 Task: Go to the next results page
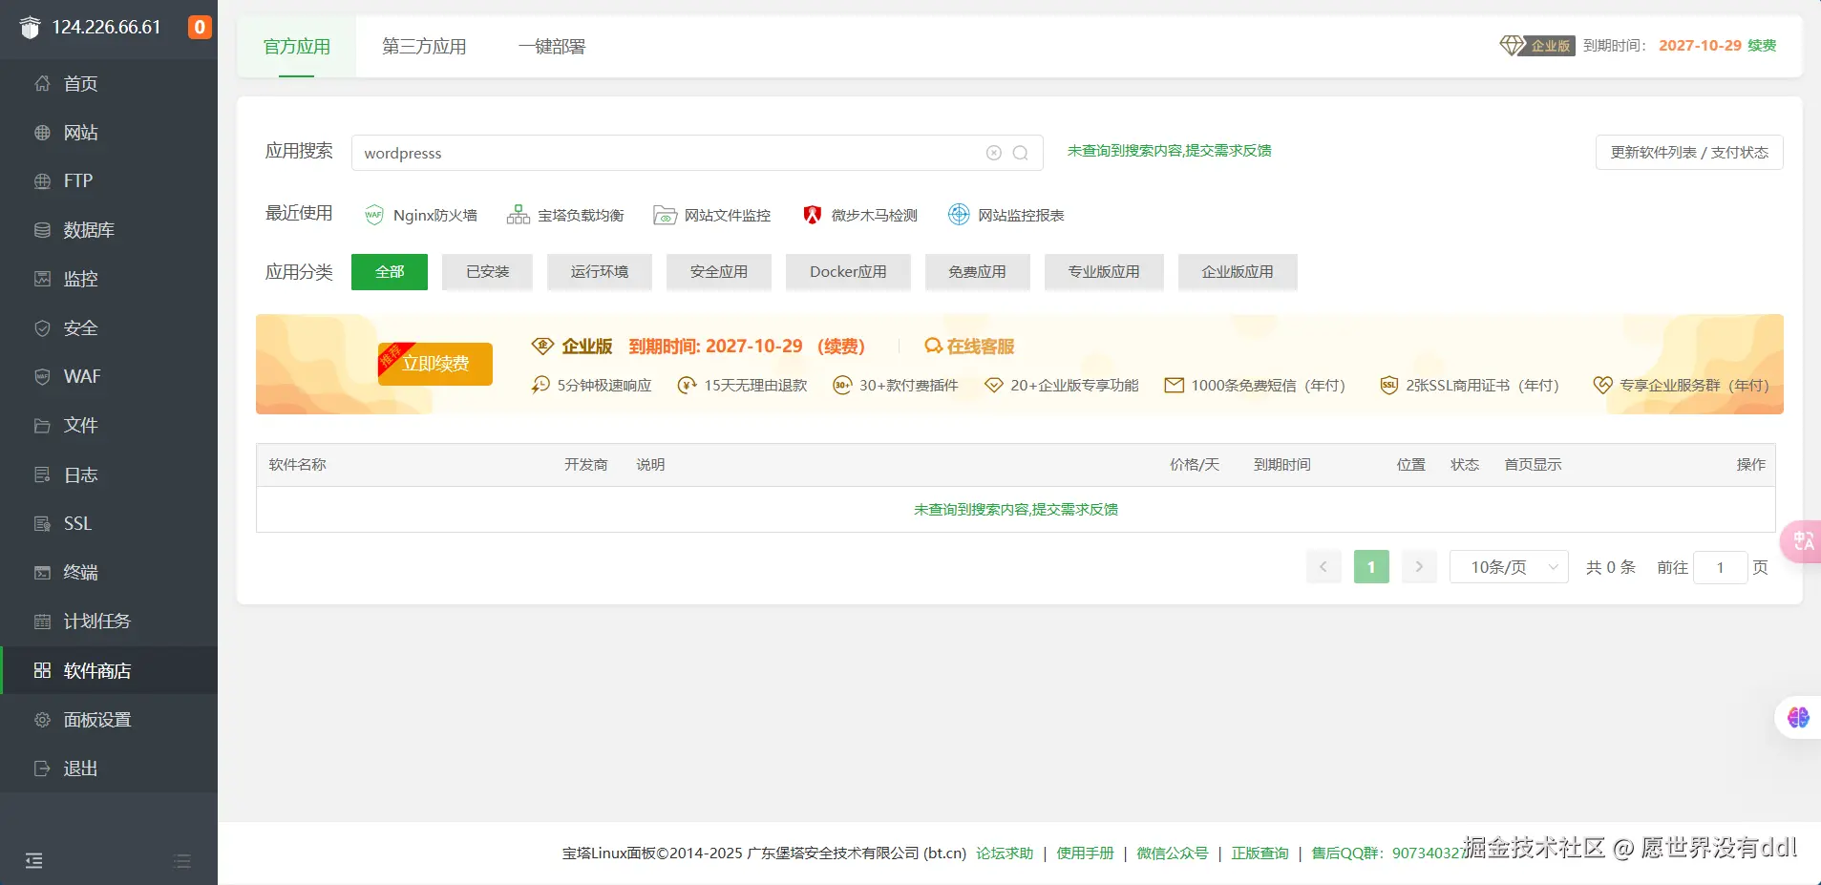pos(1419,567)
